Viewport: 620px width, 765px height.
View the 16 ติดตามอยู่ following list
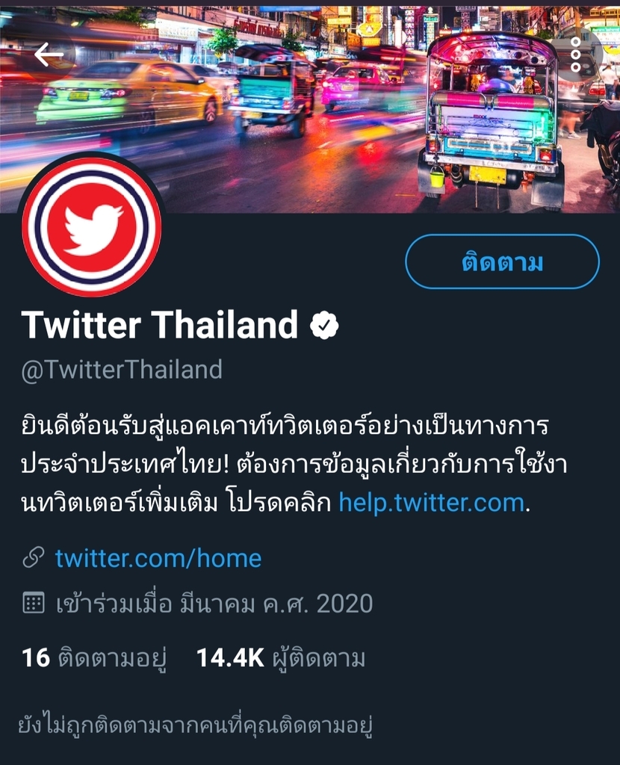tap(94, 657)
